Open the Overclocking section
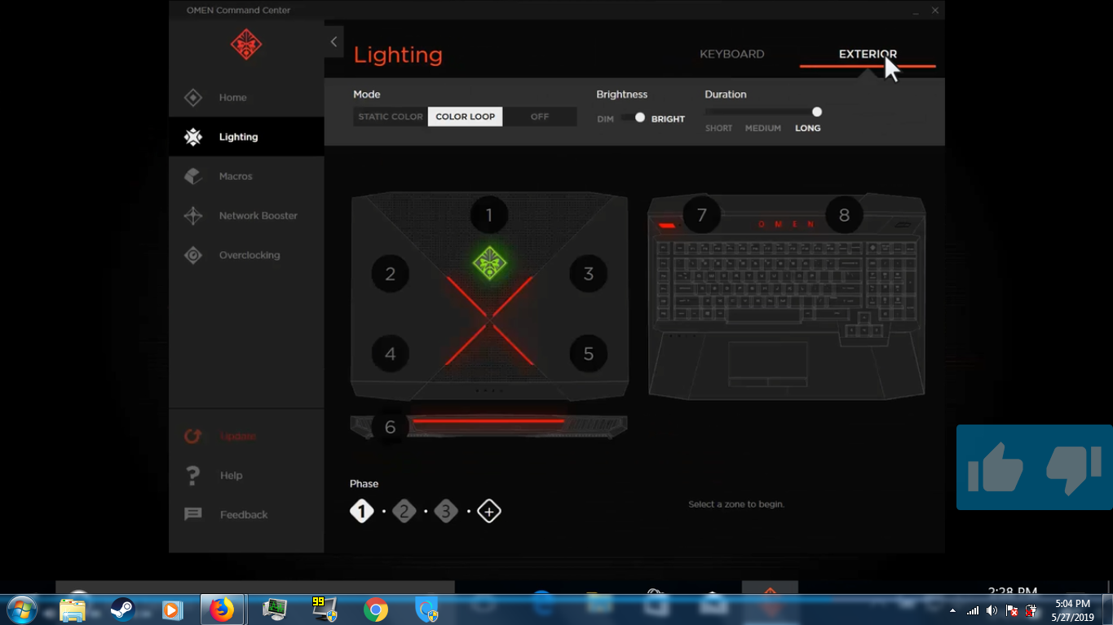The image size is (1113, 625). 246,255
